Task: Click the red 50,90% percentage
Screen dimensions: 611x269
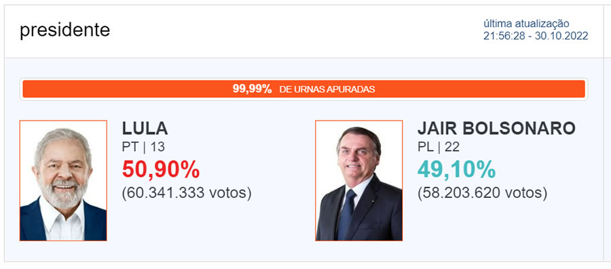Action: click(161, 170)
